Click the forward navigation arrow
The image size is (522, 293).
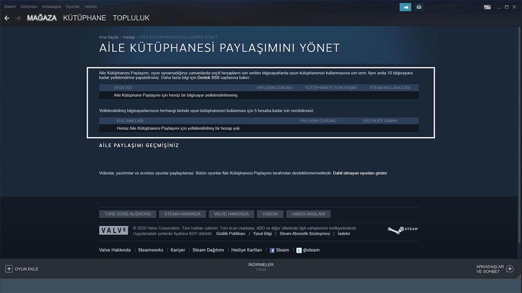coord(18,18)
